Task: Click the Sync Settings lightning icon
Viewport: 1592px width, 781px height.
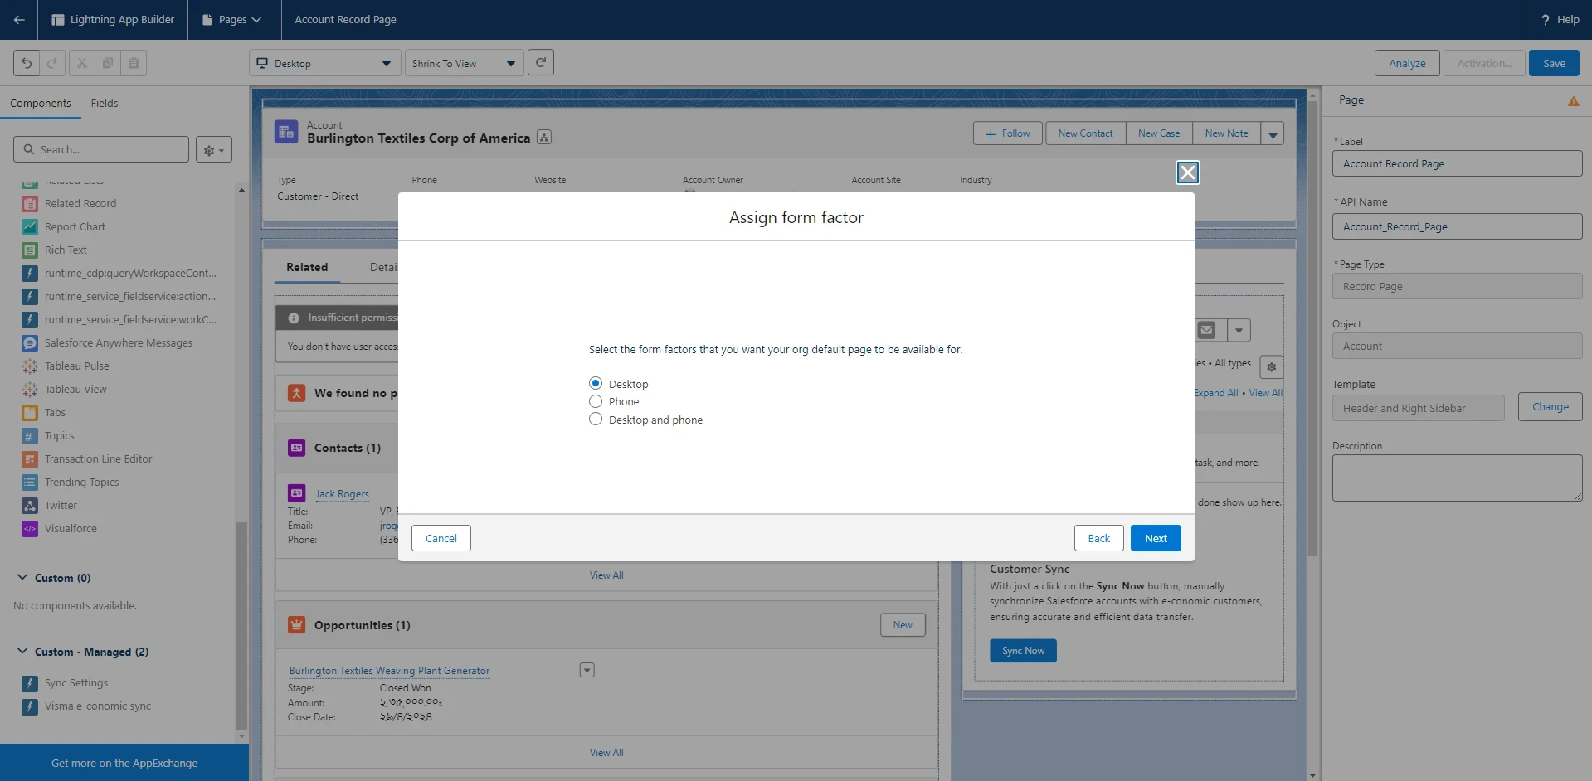Action: pyautogui.click(x=30, y=683)
